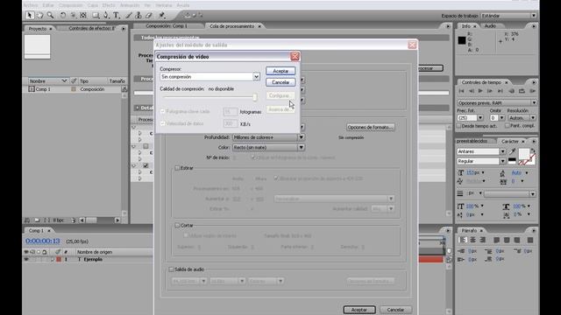Toggle Velocidad de datos checkbox
The image size is (561, 315).
tap(162, 123)
